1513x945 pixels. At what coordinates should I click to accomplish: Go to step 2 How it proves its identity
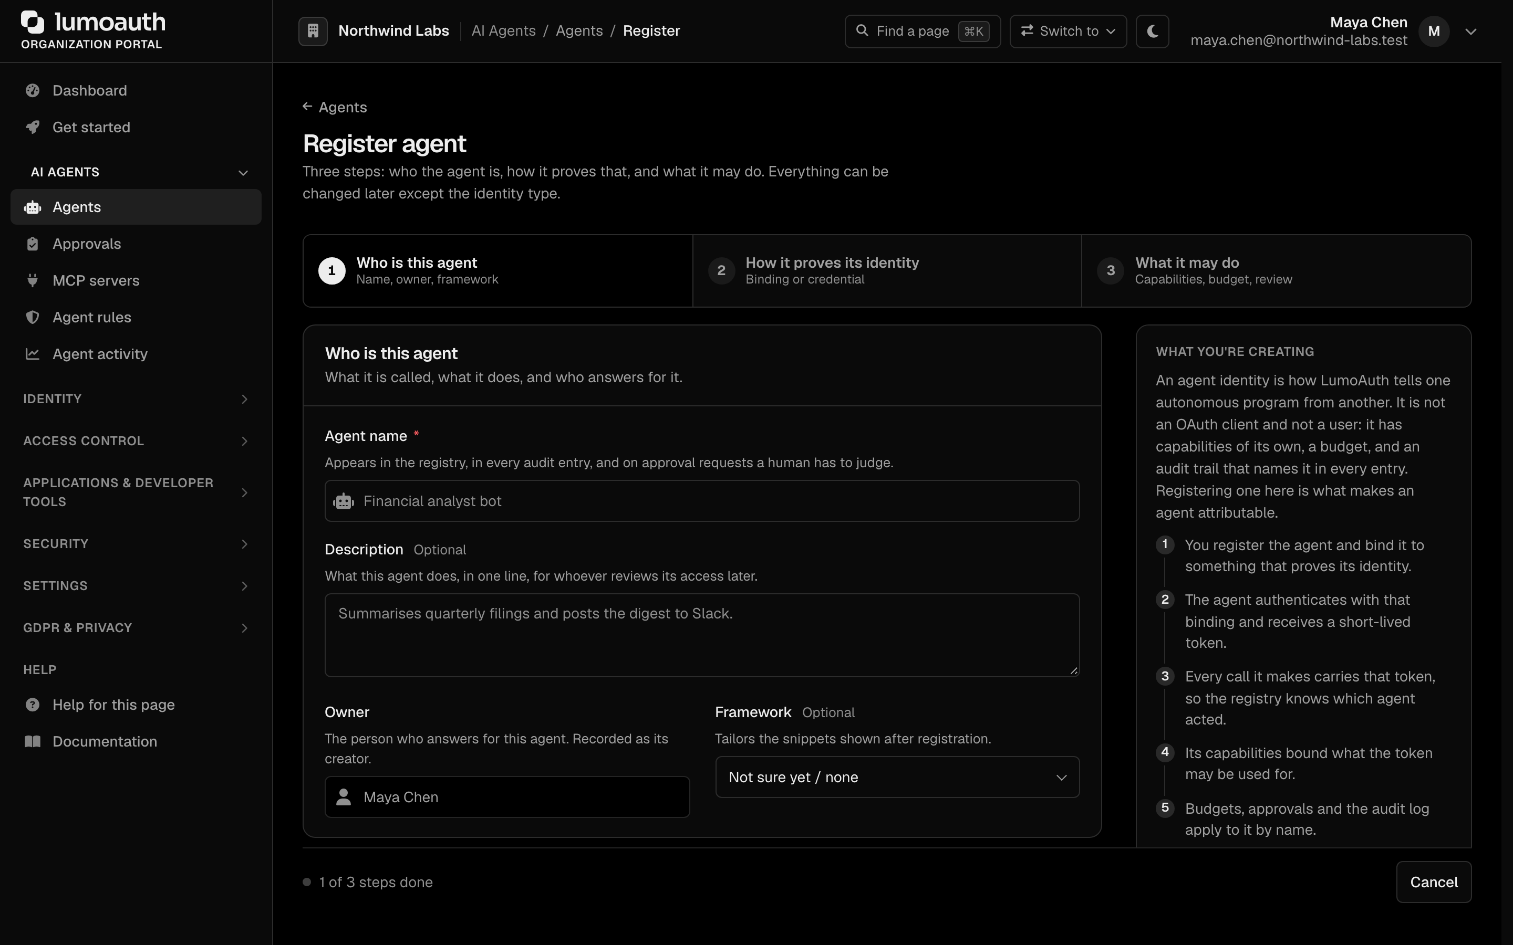pyautogui.click(x=887, y=270)
